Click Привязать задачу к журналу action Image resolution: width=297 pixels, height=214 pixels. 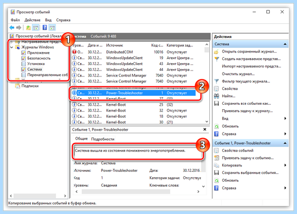247,111
